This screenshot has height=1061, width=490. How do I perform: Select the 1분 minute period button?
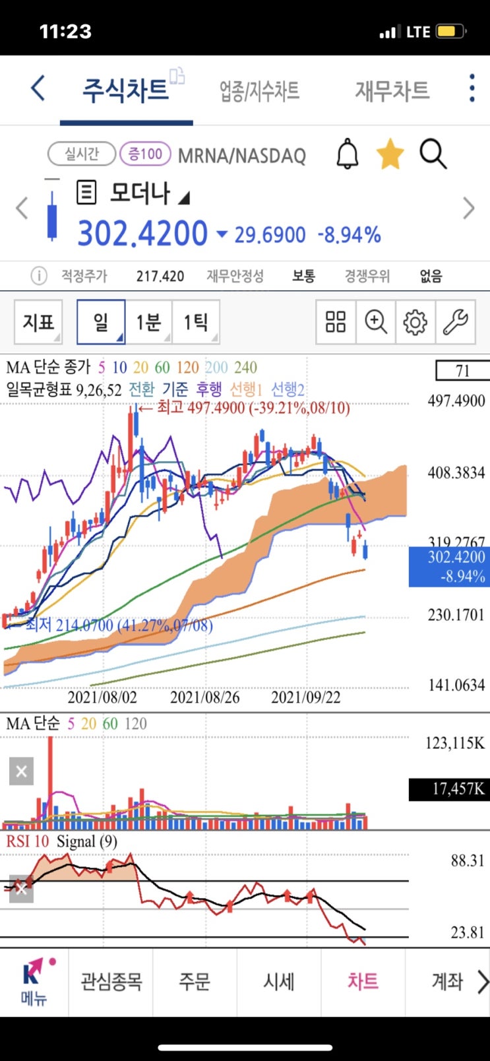click(x=148, y=322)
